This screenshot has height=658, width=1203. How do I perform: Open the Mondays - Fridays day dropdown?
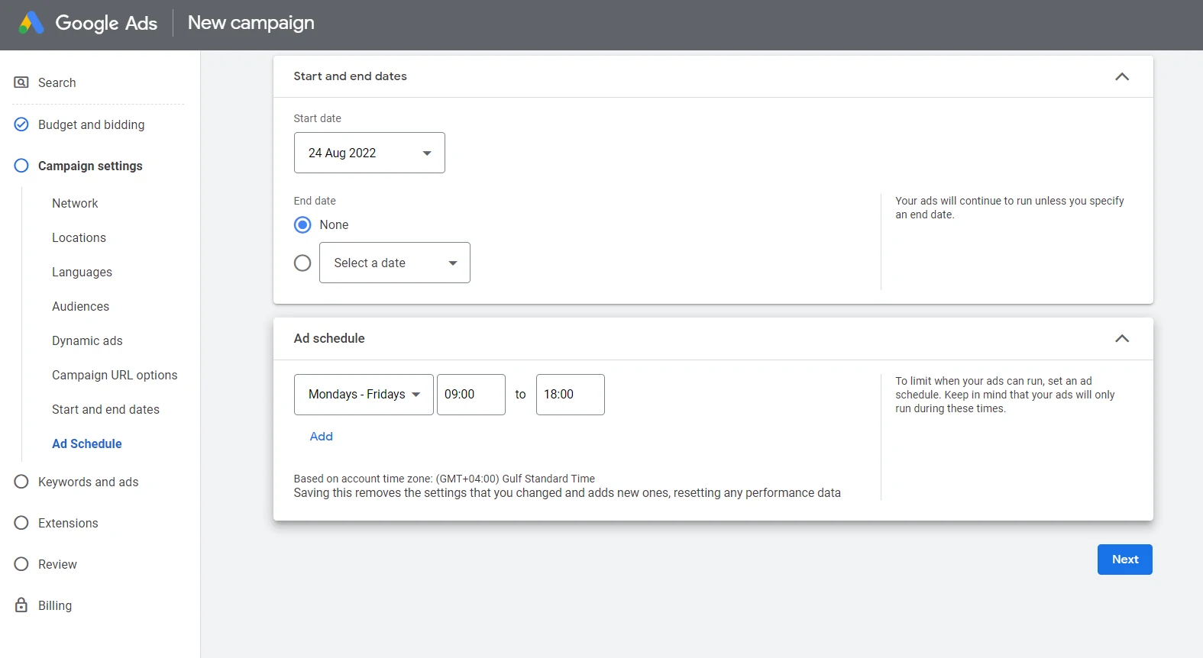364,395
